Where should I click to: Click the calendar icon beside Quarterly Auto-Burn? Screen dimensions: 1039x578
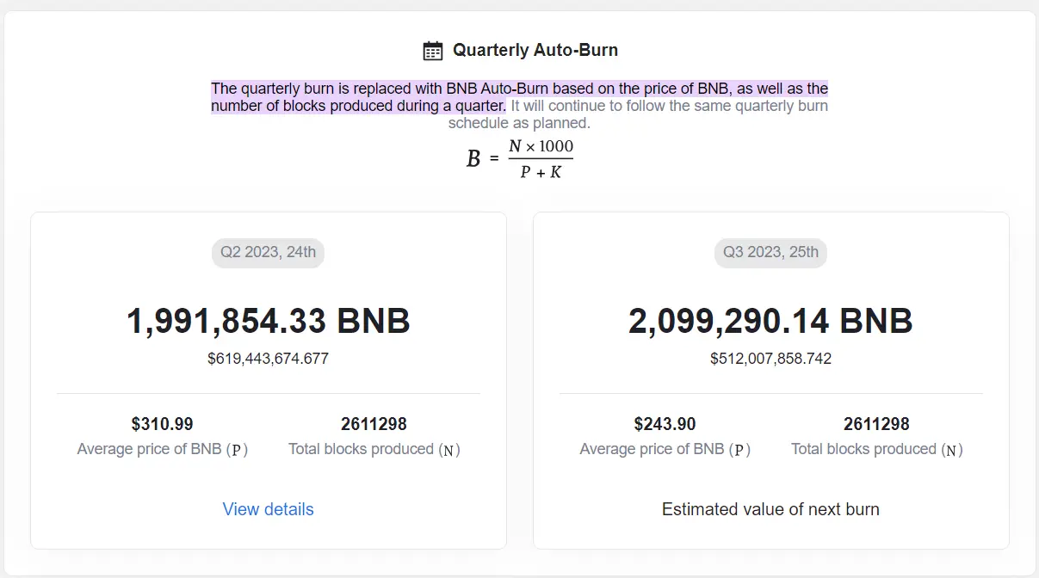[433, 51]
